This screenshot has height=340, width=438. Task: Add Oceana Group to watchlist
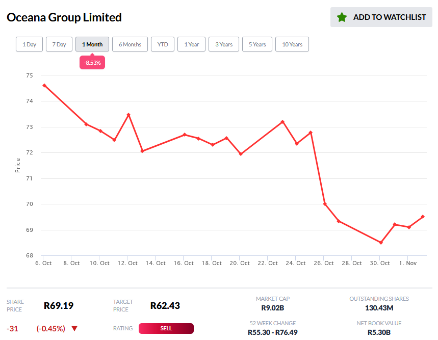[381, 17]
